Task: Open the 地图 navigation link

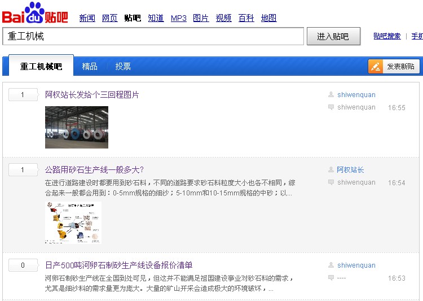Action: click(x=269, y=18)
